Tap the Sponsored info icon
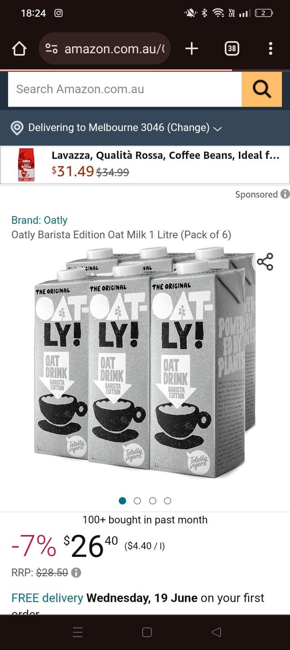 (x=285, y=194)
